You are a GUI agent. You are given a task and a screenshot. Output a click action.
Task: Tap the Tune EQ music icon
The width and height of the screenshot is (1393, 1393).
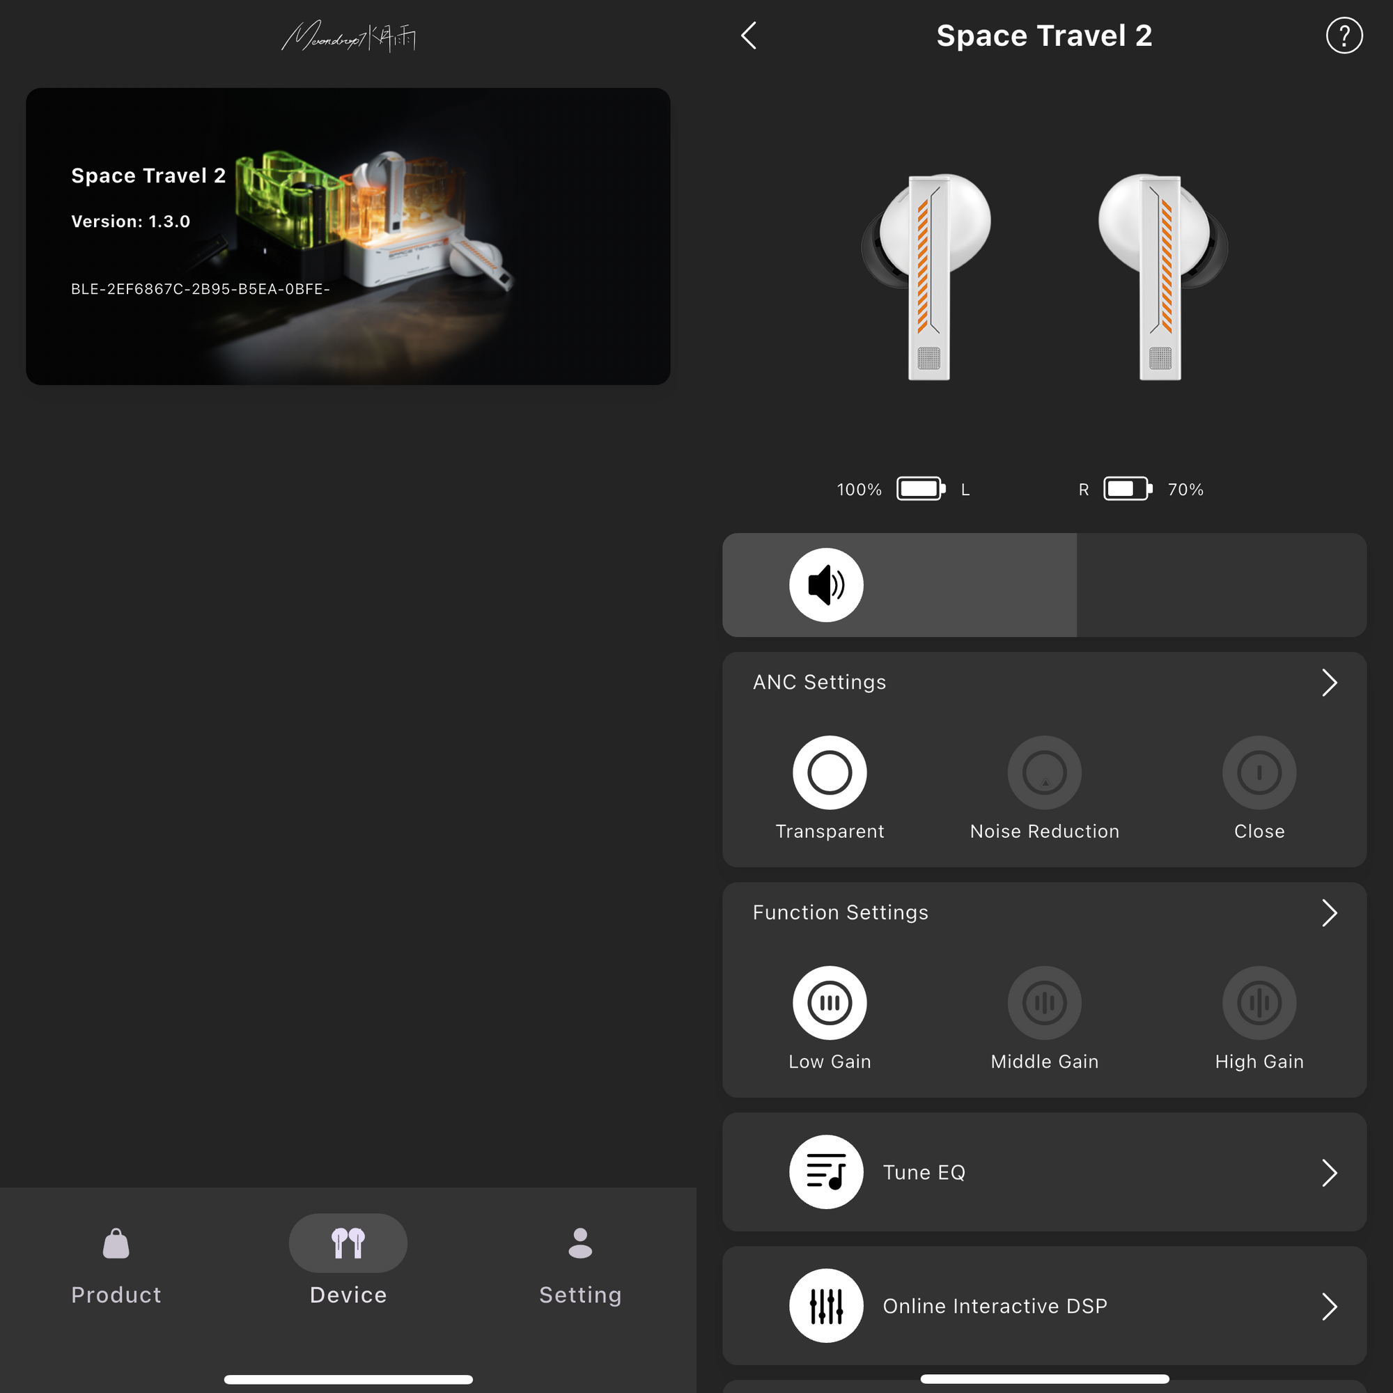point(825,1172)
